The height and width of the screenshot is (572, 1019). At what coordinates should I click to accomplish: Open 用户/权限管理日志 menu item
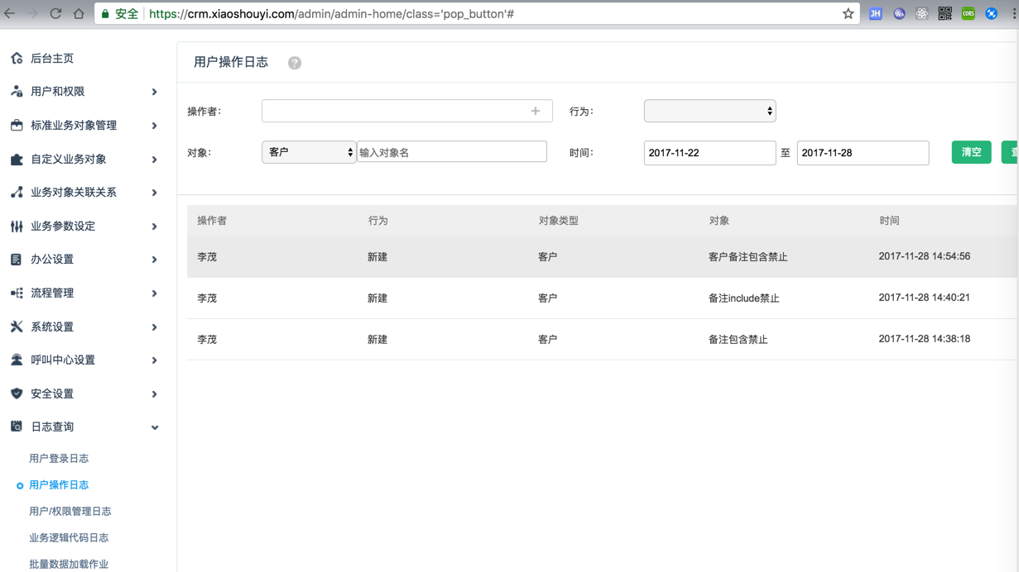pos(70,512)
